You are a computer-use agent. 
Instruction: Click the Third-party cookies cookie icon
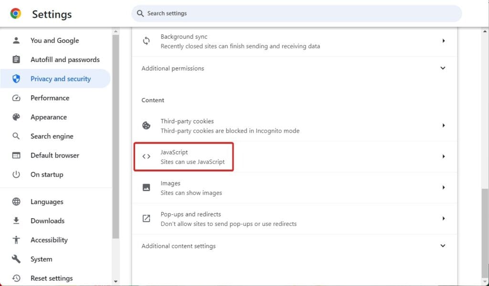146,126
